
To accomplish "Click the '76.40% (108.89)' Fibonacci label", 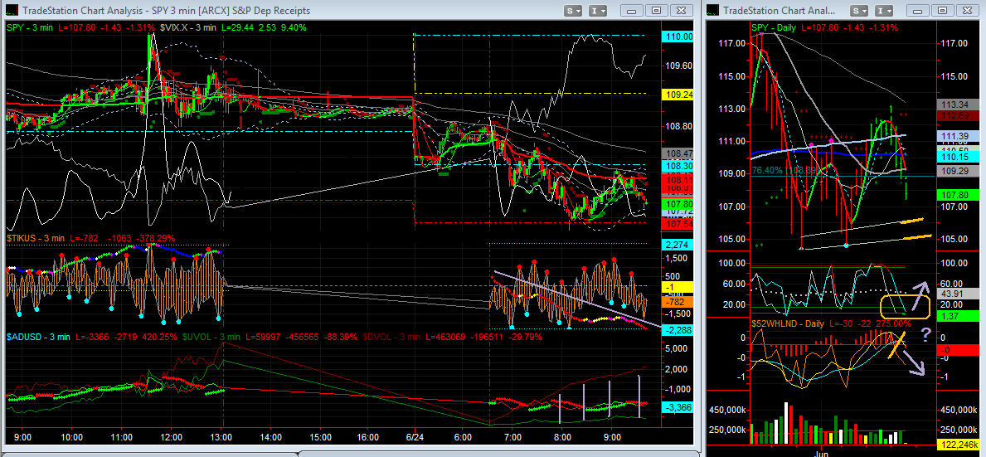I will point(784,170).
